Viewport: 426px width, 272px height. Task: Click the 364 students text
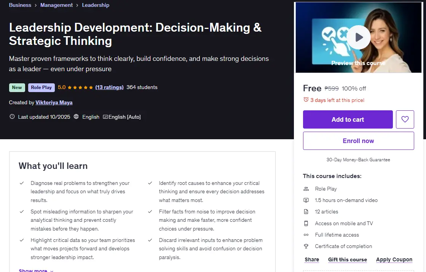point(142,87)
